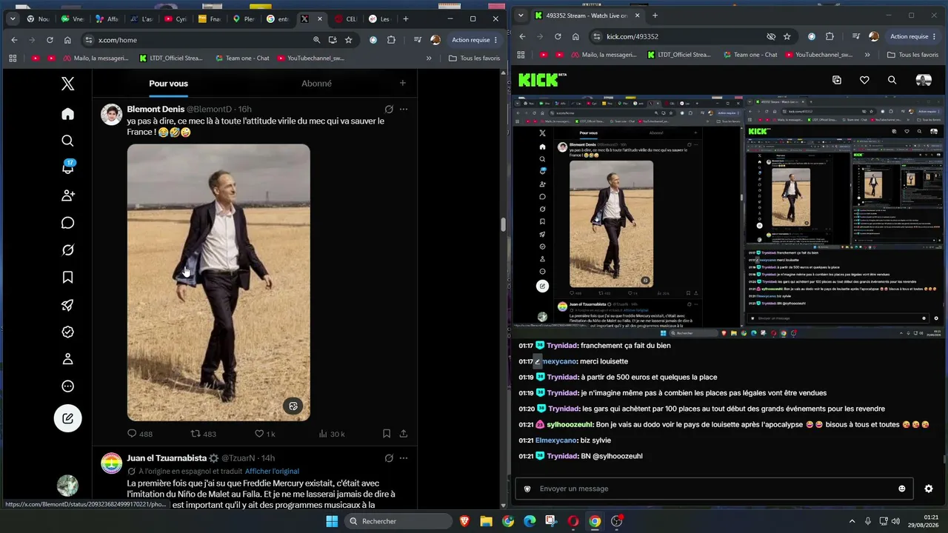Open the Explore search icon in X sidebar
The height and width of the screenshot is (533, 948).
pos(67,141)
